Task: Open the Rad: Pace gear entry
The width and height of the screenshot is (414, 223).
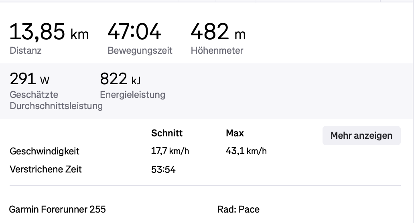Action: tap(238, 209)
